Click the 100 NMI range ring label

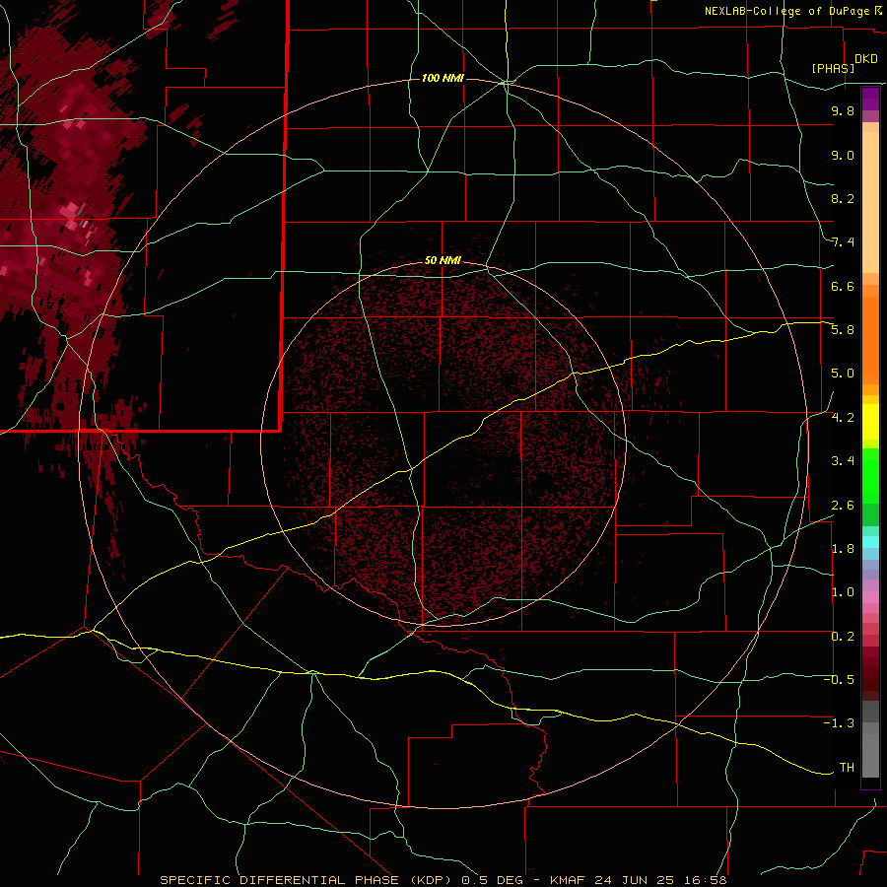pos(443,78)
